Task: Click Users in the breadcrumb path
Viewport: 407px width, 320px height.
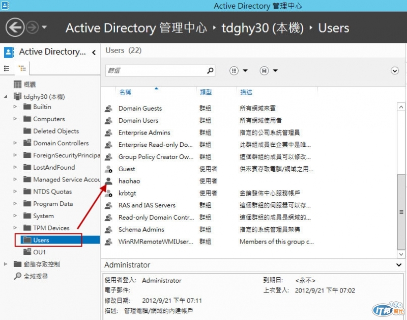Action: [334, 28]
